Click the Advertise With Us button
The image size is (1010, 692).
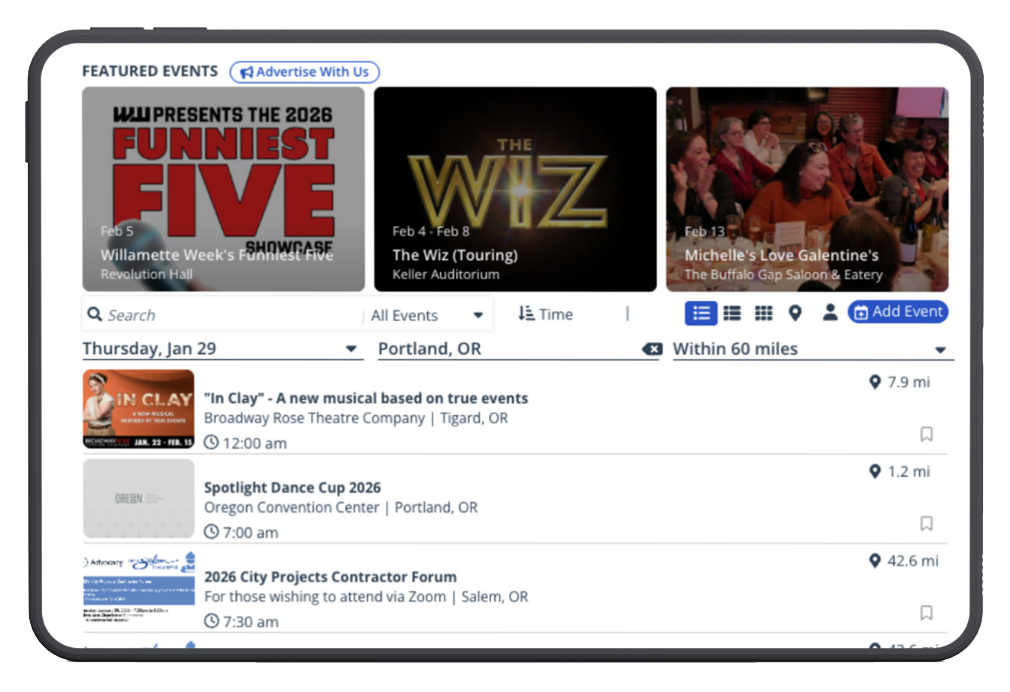click(x=304, y=72)
